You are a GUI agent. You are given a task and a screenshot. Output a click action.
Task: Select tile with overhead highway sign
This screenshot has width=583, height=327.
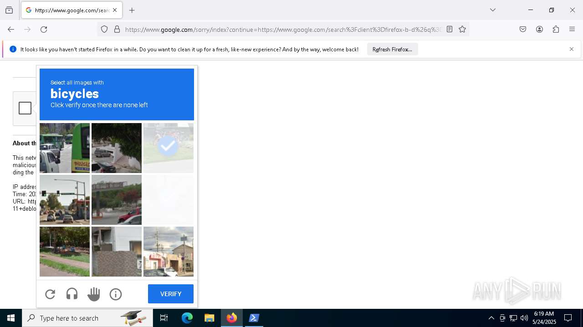click(117, 200)
